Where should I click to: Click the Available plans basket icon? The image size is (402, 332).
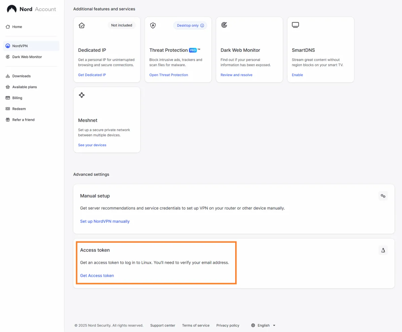(8, 87)
